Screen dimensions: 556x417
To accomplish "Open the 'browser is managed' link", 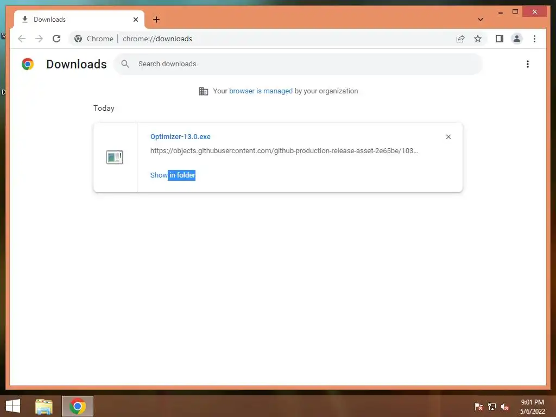I will pyautogui.click(x=261, y=91).
